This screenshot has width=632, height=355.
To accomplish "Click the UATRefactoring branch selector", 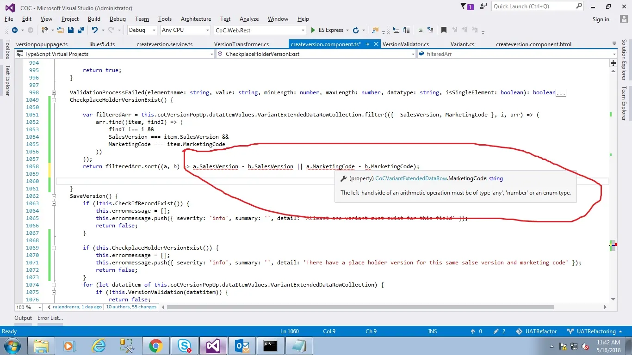I will (x=595, y=331).
